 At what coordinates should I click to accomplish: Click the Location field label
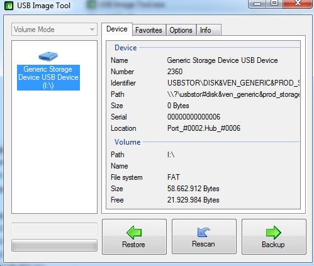[123, 128]
